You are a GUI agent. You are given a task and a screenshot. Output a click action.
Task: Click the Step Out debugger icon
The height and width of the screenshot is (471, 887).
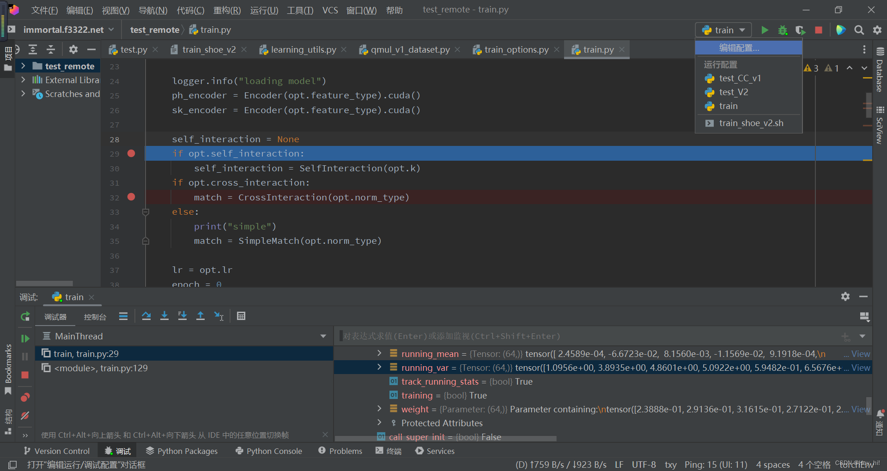pyautogui.click(x=200, y=316)
